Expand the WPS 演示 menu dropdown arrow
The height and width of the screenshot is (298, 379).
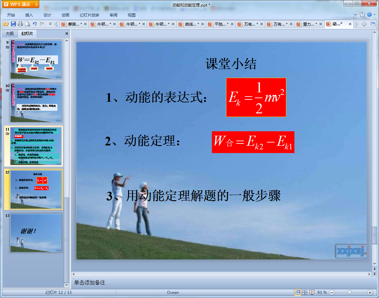[x=37, y=4]
